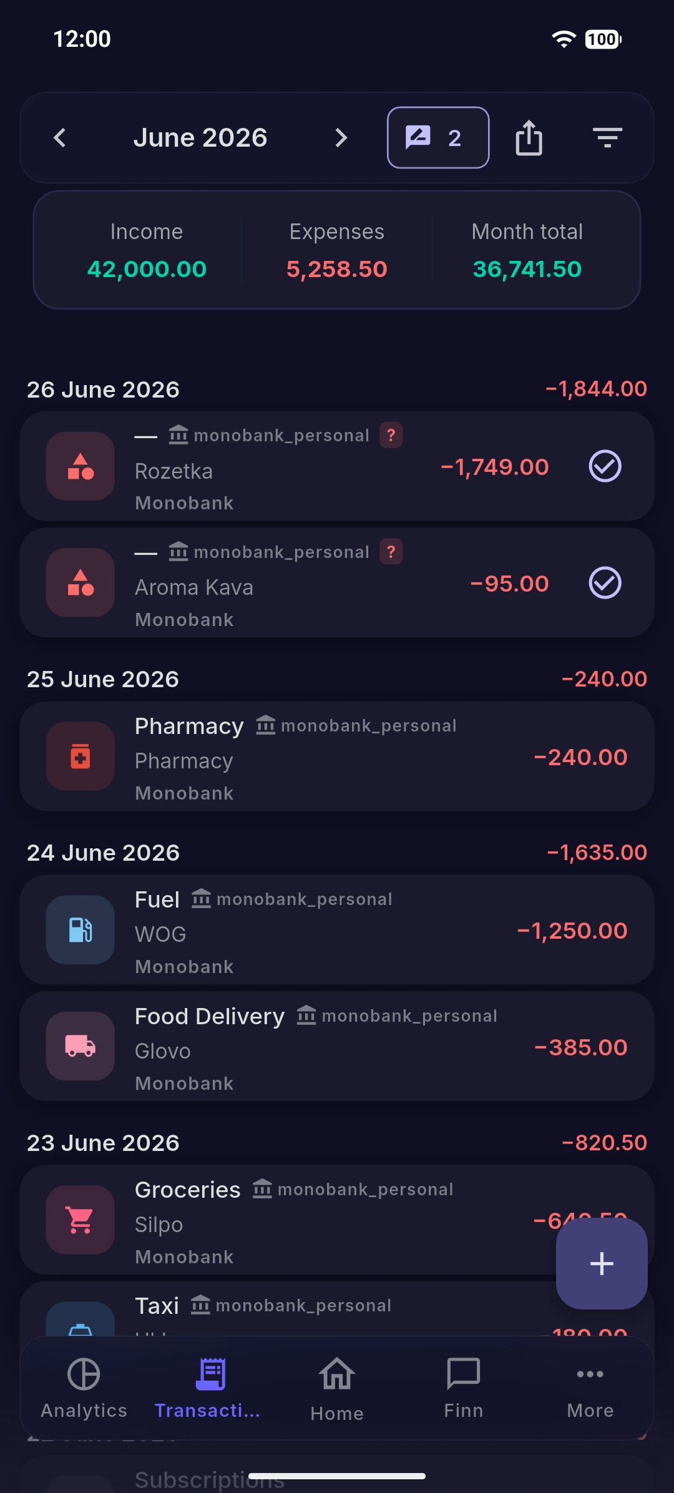Open the WOG fuel transaction

pyautogui.click(x=337, y=930)
